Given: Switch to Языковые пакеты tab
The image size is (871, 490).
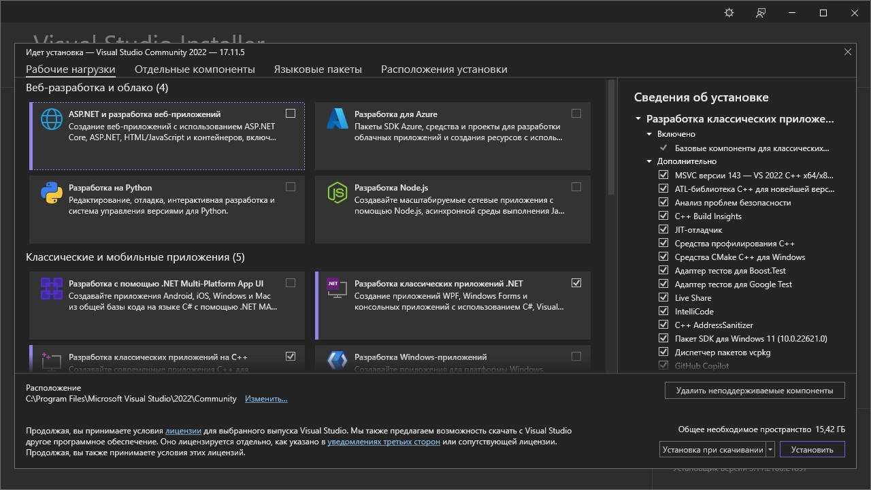Looking at the screenshot, I should (x=318, y=69).
